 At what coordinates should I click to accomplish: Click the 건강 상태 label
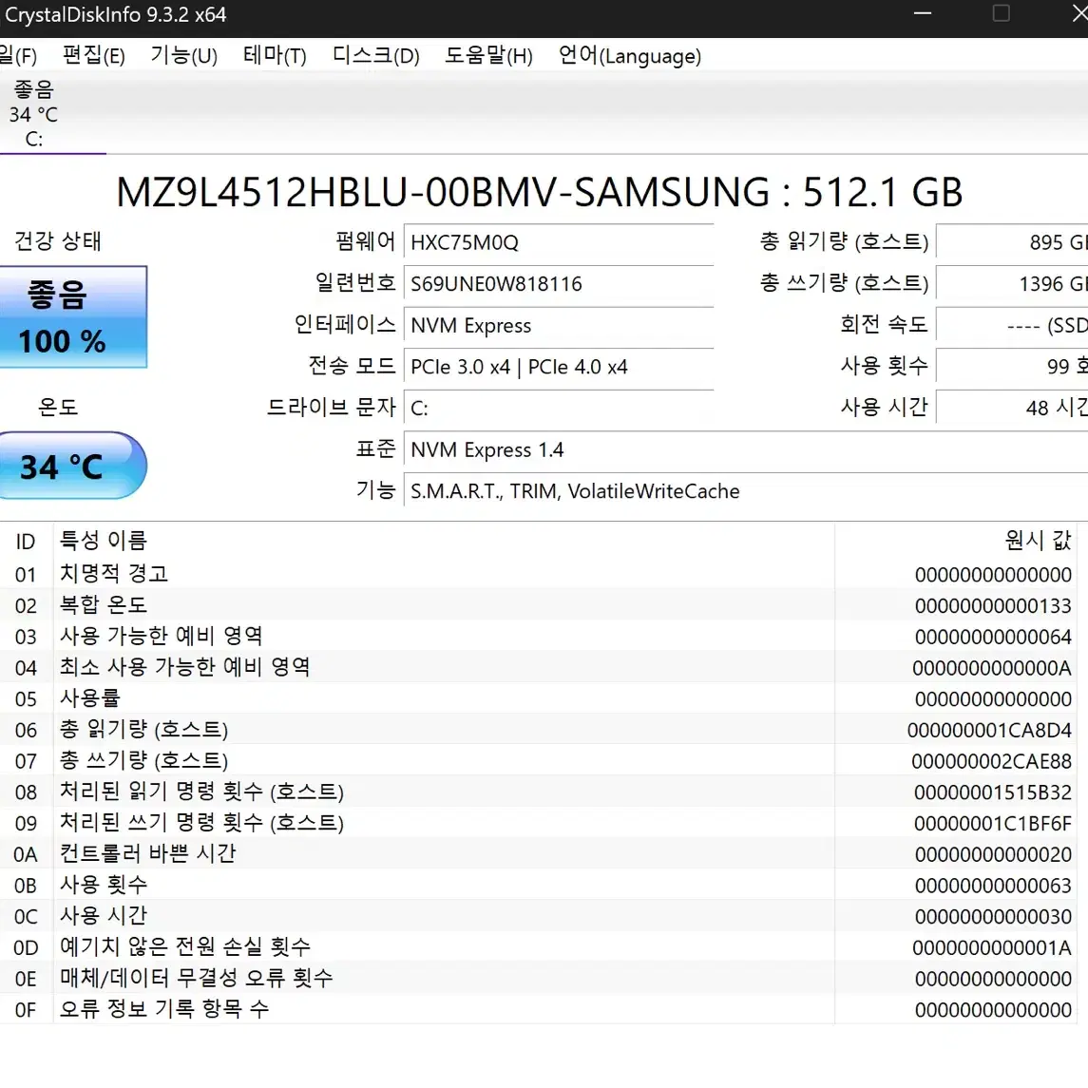pyautogui.click(x=58, y=241)
